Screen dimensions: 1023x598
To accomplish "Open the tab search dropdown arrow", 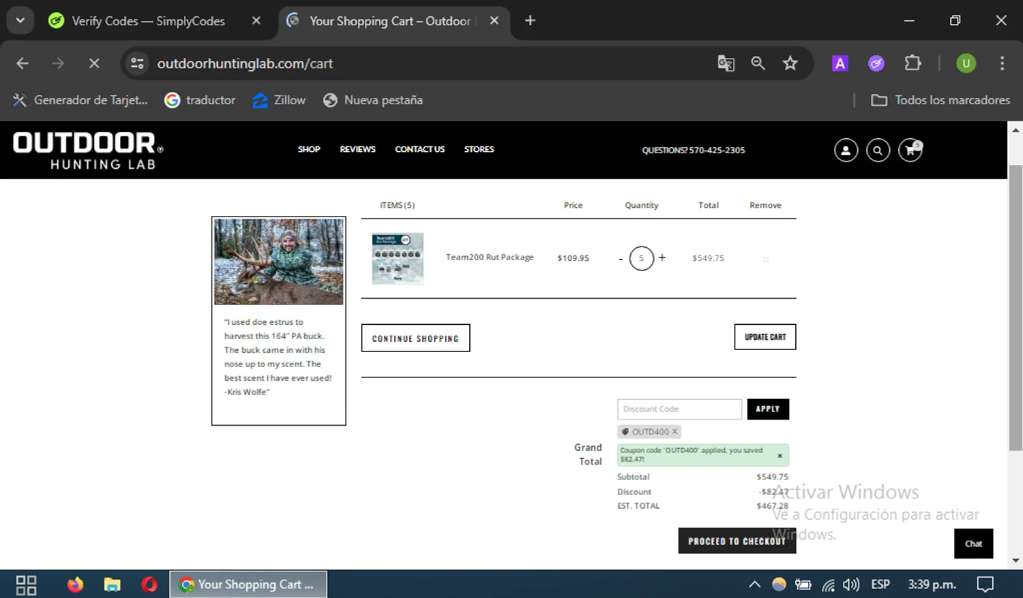I will [20, 20].
